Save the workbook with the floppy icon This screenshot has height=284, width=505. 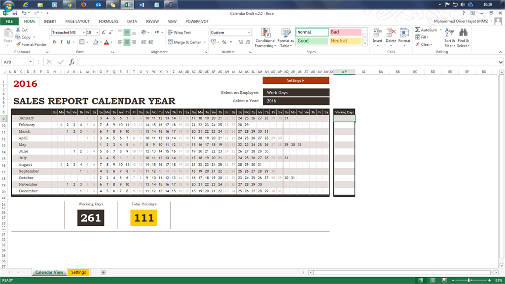coord(15,13)
